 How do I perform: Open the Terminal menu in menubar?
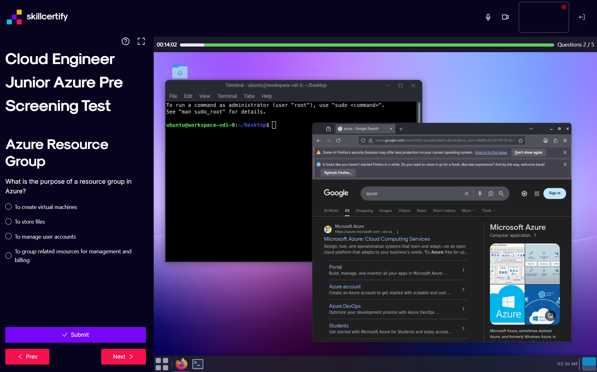(227, 96)
